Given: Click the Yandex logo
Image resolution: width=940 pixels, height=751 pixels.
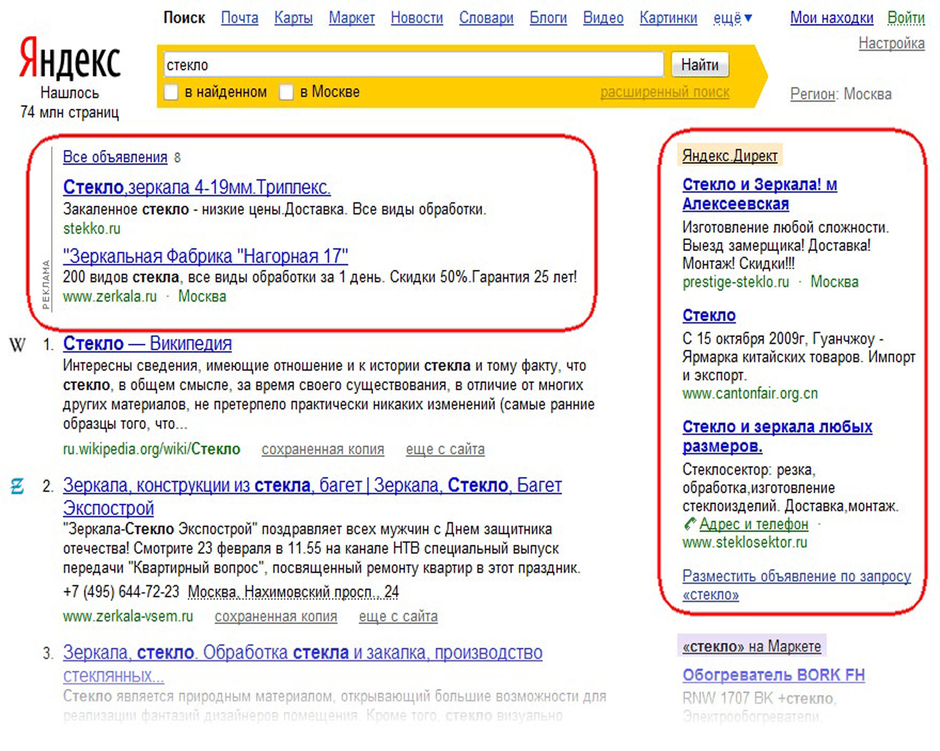Looking at the screenshot, I should click(70, 59).
